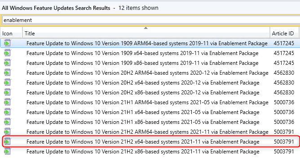This screenshot has height=161, width=300.
Task: Click Article ID 5000736 in 21H1 x86 row
Action: click(x=284, y=122)
